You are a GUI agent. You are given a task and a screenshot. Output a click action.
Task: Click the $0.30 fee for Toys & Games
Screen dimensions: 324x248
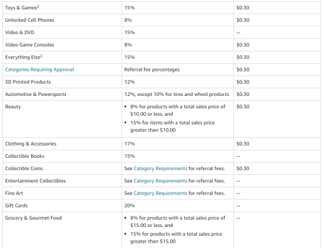(x=243, y=8)
